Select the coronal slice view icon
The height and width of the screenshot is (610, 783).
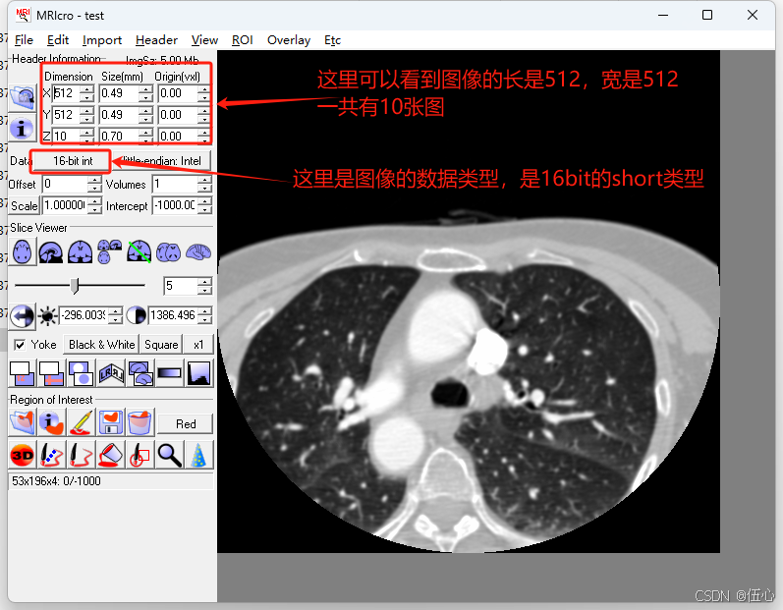point(80,251)
